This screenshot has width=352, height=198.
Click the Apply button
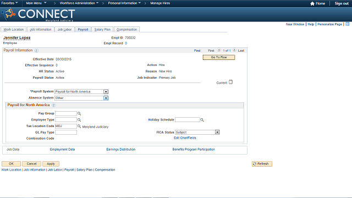(x=51, y=164)
